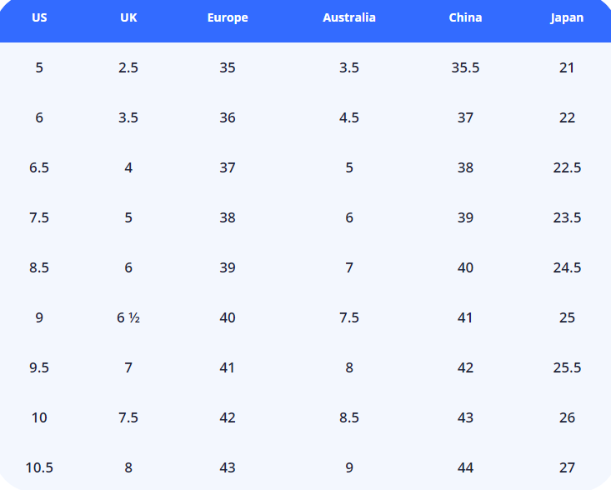
Task: Click the UK column header
Action: 128,17
